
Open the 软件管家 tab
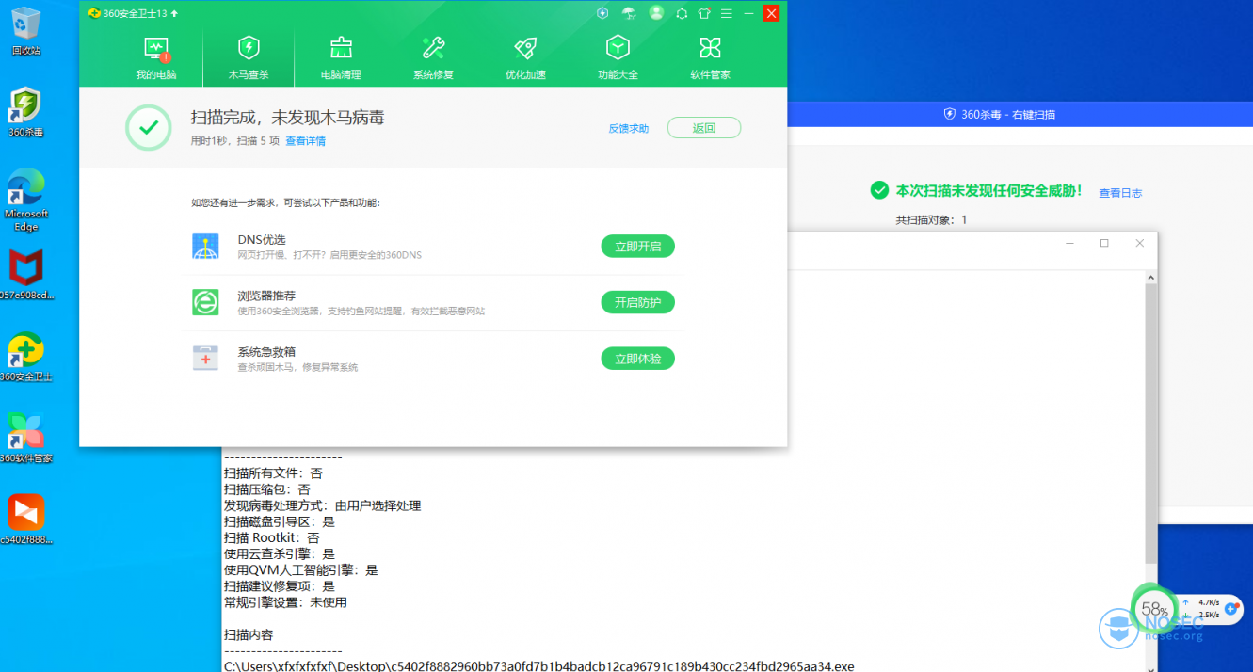coord(710,58)
